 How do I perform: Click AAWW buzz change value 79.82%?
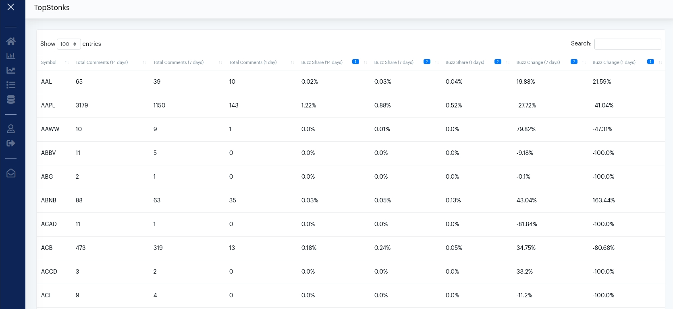(x=526, y=129)
